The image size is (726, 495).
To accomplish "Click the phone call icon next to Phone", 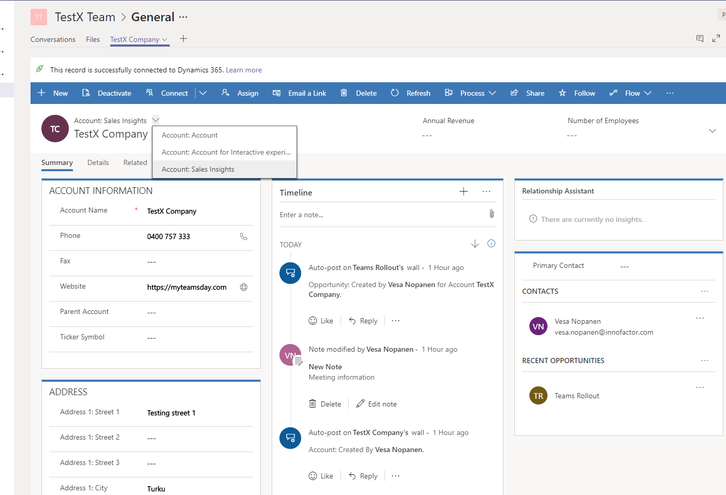I will [244, 236].
